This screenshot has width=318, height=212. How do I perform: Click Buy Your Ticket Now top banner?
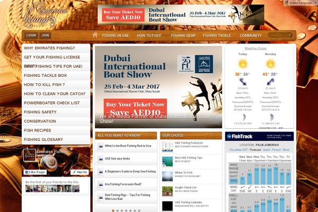tap(123, 15)
